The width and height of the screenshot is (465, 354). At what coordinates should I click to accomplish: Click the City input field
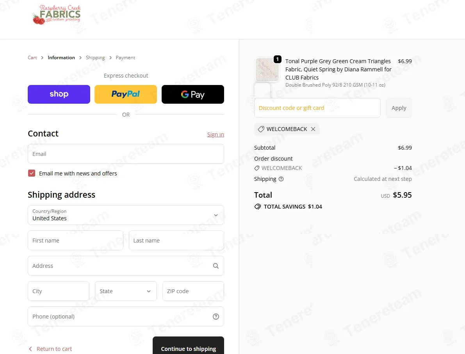click(59, 291)
